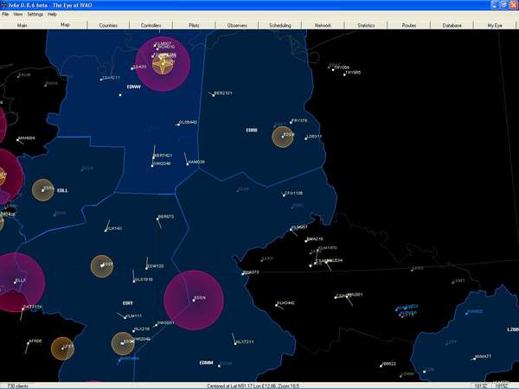Click the EDMM sector label
The height and width of the screenshot is (389, 519).
click(206, 363)
